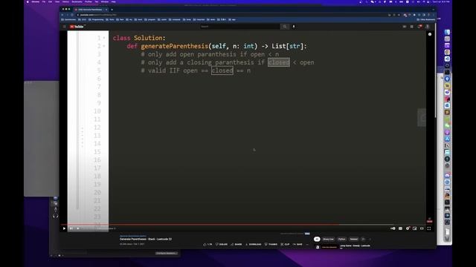476x267 pixels.
Task: Start voice search with microphone
Action: [x=294, y=27]
